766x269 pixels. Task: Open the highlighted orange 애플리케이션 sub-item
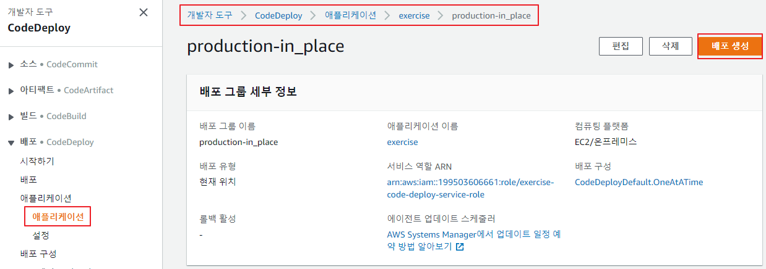tap(58, 217)
